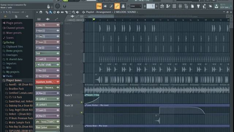Click the pattern number field
234x132 pixels.
[x=151, y=6]
